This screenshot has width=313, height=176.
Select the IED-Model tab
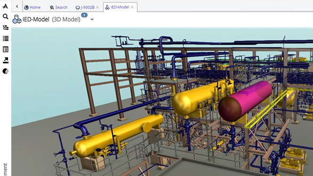click(x=117, y=7)
